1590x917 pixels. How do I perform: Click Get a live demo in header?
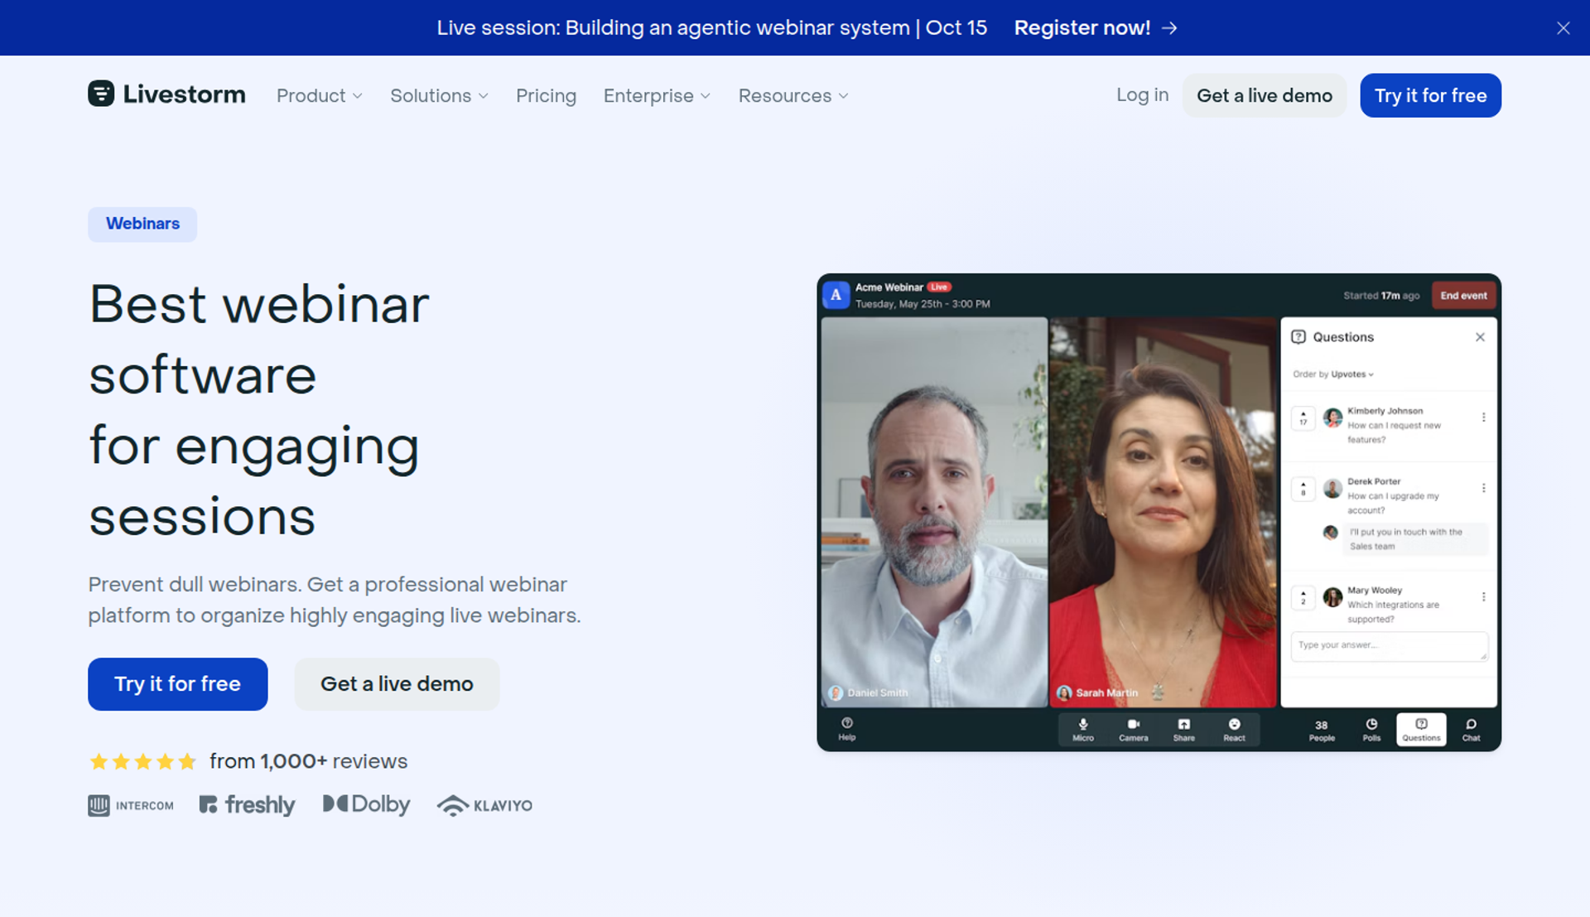(x=1264, y=95)
